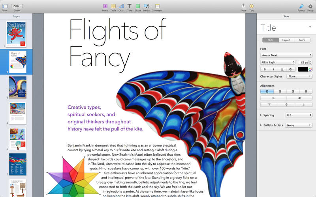Toggle bold formatting

click(265, 69)
